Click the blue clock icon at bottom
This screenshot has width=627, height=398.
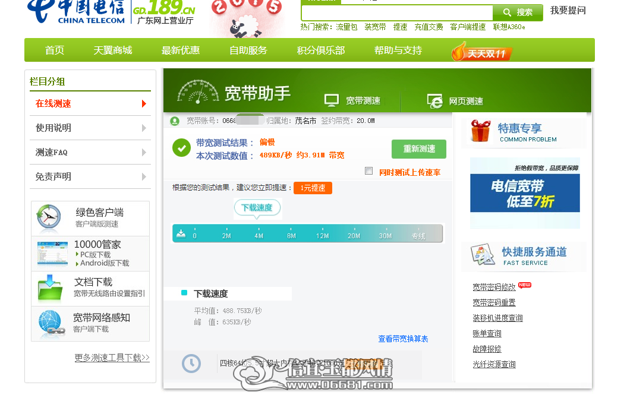coord(191,364)
